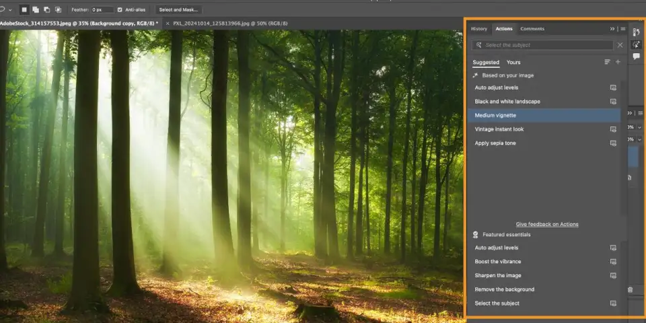The height and width of the screenshot is (323, 646).
Task: Collapse the Actions panel with double arrows
Action: coord(612,29)
